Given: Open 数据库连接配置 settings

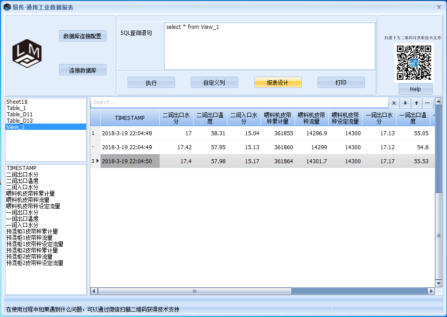Looking at the screenshot, I should pos(83,36).
